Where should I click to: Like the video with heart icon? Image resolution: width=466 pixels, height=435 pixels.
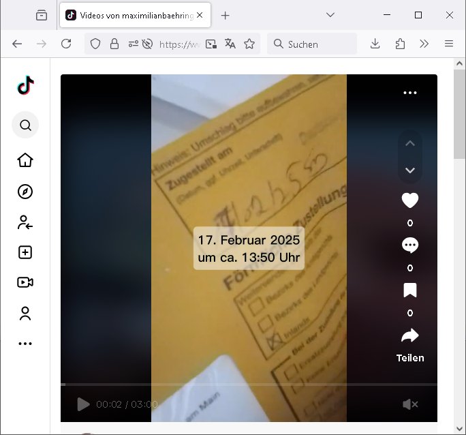409,200
